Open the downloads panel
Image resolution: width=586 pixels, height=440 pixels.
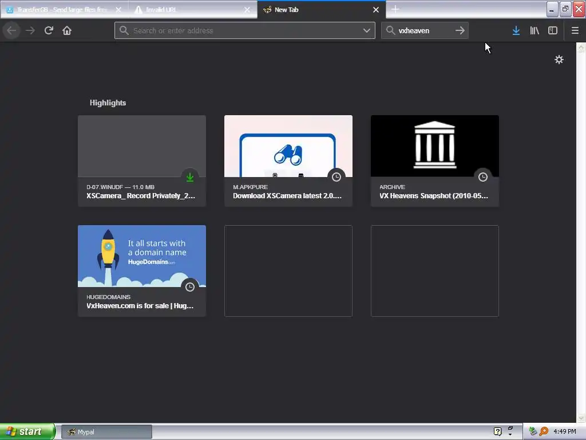[516, 30]
